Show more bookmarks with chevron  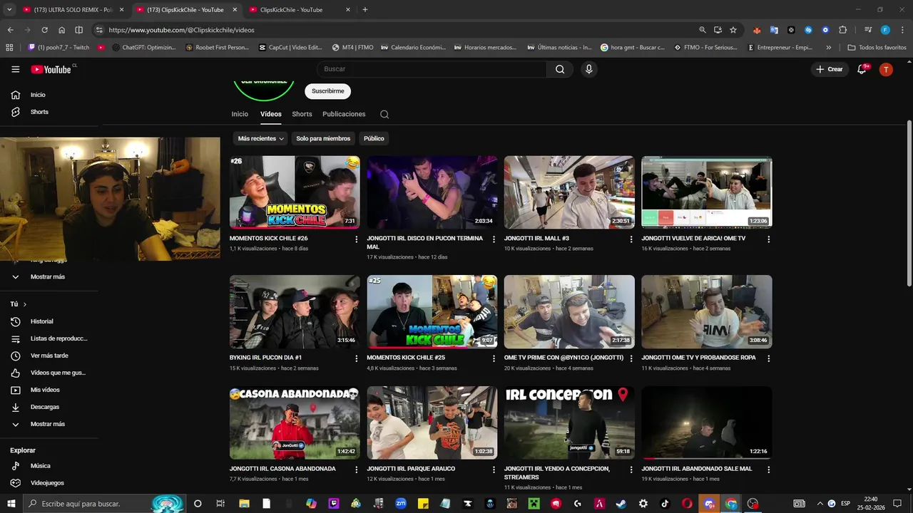(828, 48)
